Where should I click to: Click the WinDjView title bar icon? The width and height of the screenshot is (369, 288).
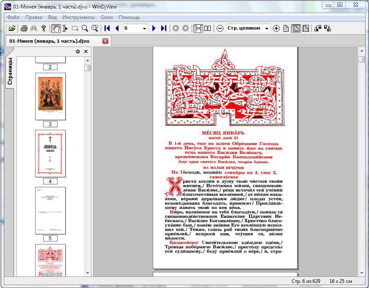[x=8, y=6]
